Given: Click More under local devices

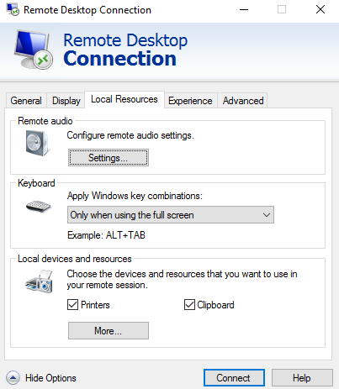Looking at the screenshot, I should pyautogui.click(x=109, y=331).
